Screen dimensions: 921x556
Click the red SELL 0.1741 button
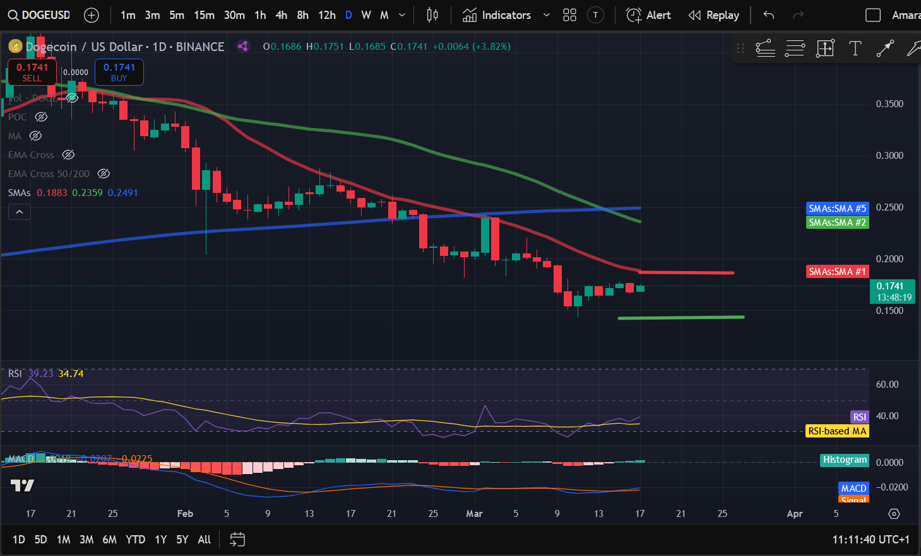(32, 72)
